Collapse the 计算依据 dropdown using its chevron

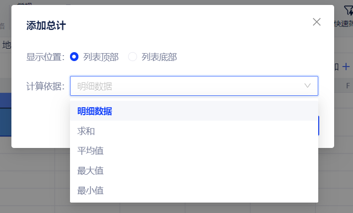[308, 86]
